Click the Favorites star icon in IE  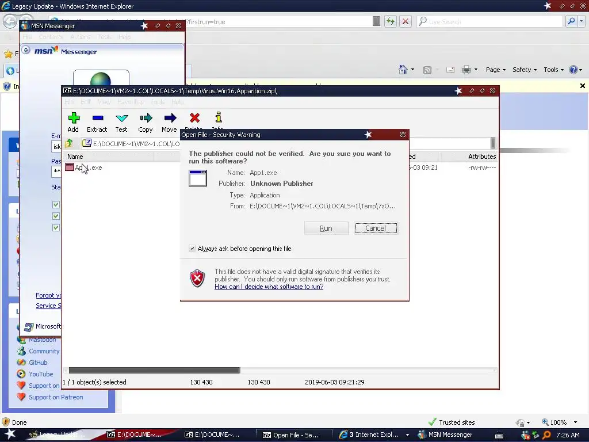[x=8, y=54]
